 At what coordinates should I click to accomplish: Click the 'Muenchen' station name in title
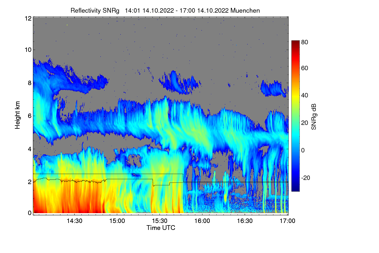tap(245, 10)
